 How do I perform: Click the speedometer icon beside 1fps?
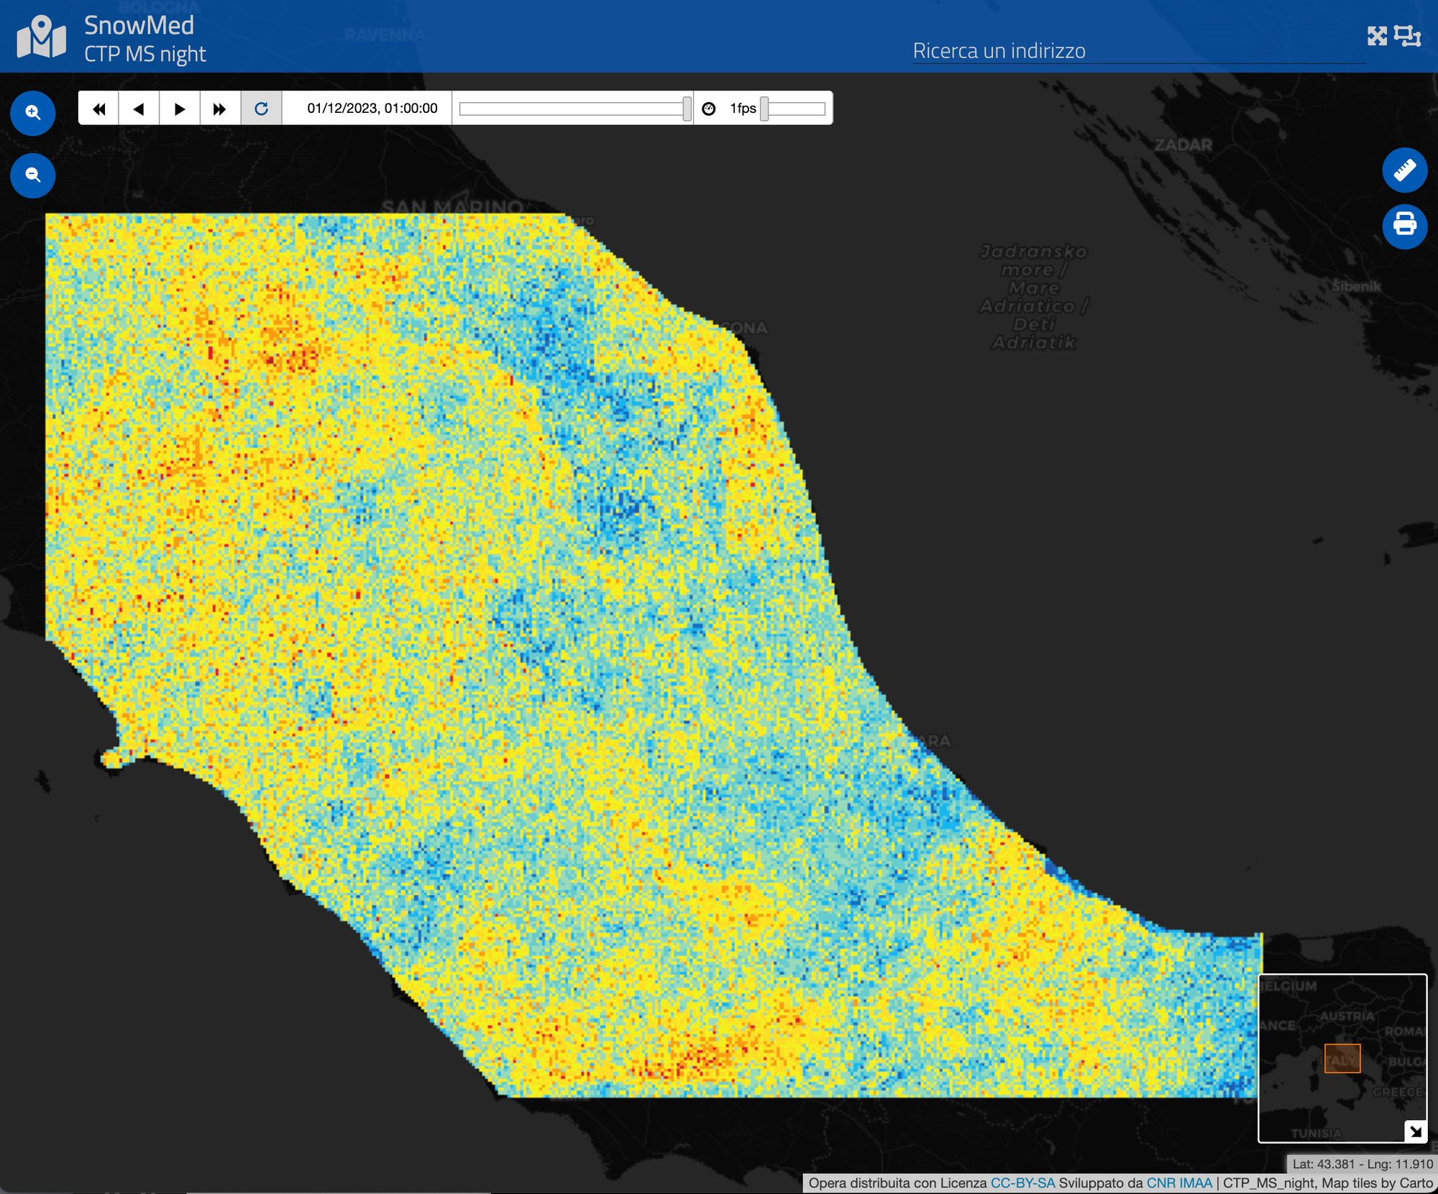pos(709,109)
